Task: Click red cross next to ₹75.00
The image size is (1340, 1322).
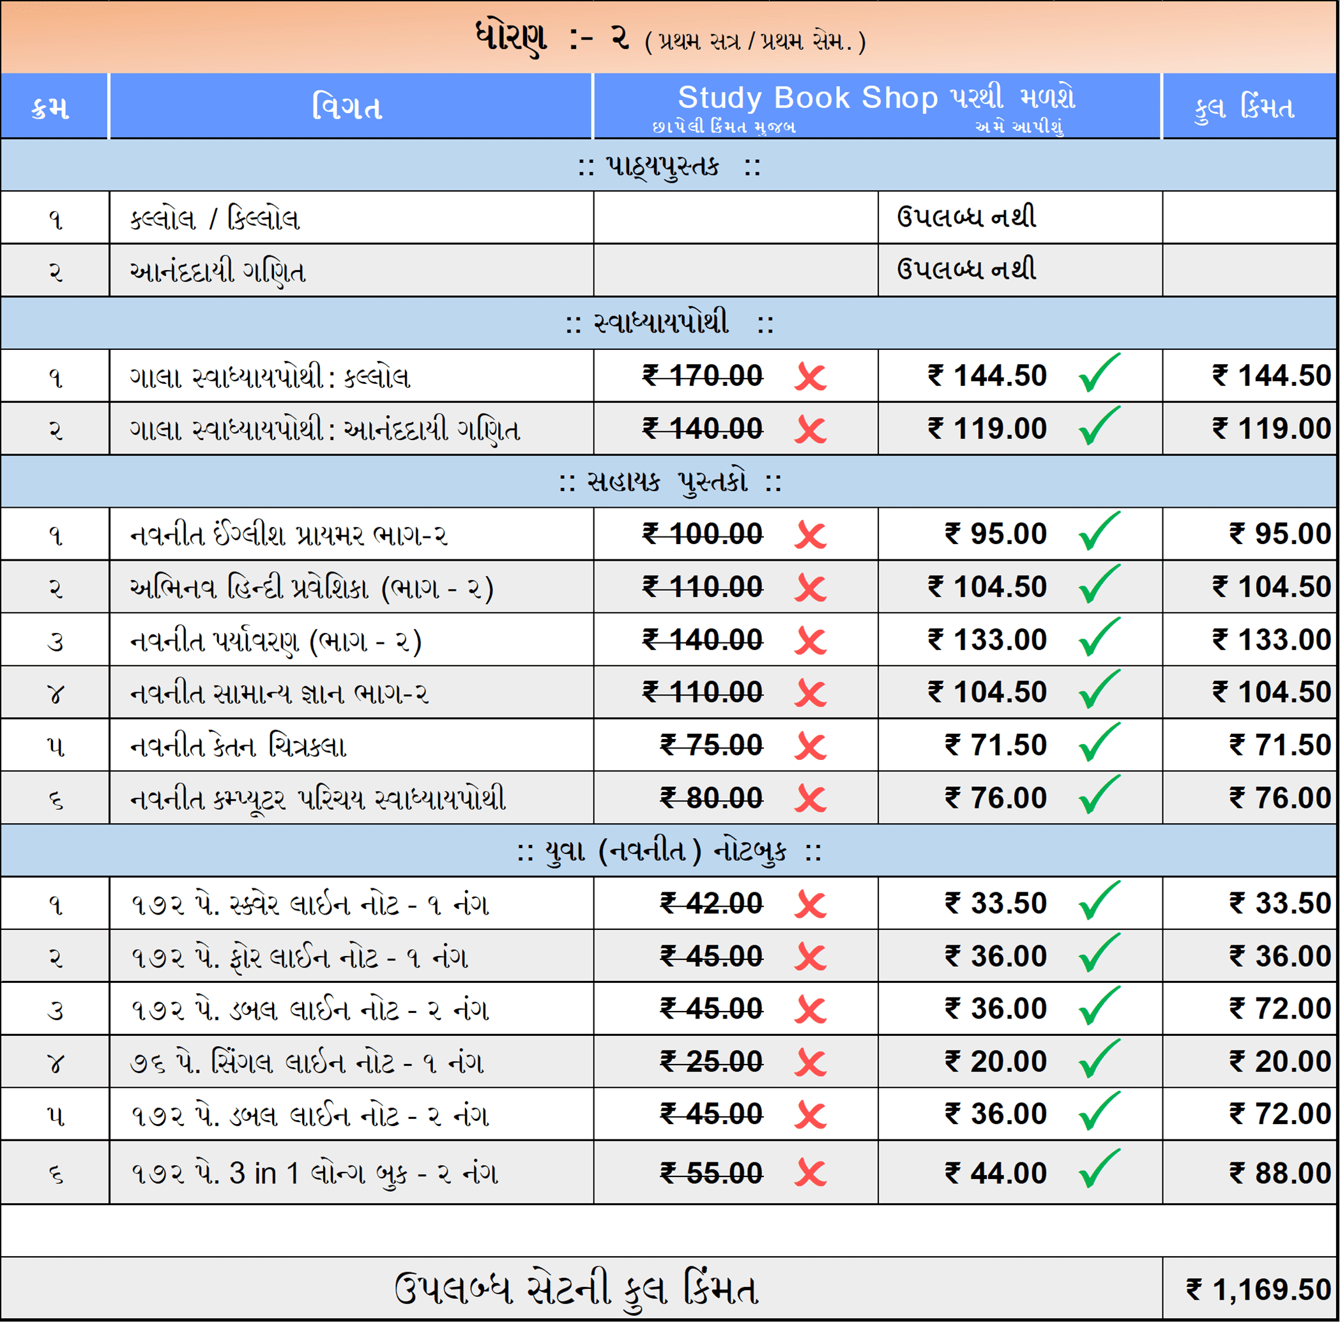Action: 810,747
